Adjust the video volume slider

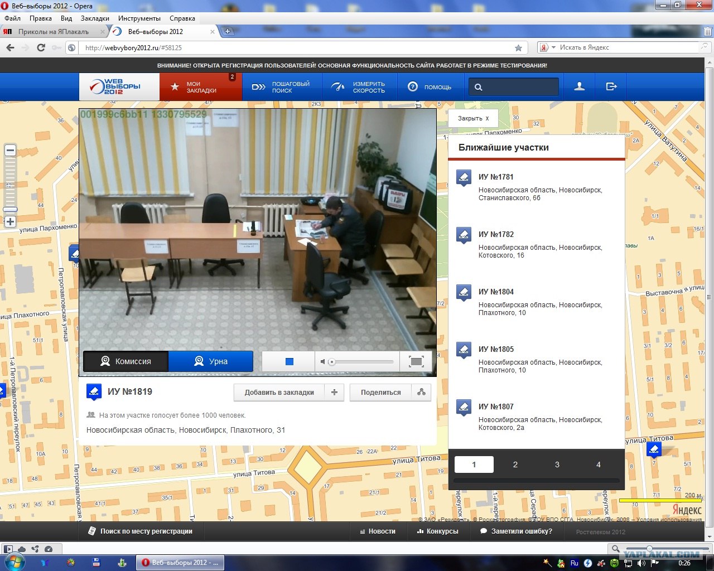click(x=332, y=362)
